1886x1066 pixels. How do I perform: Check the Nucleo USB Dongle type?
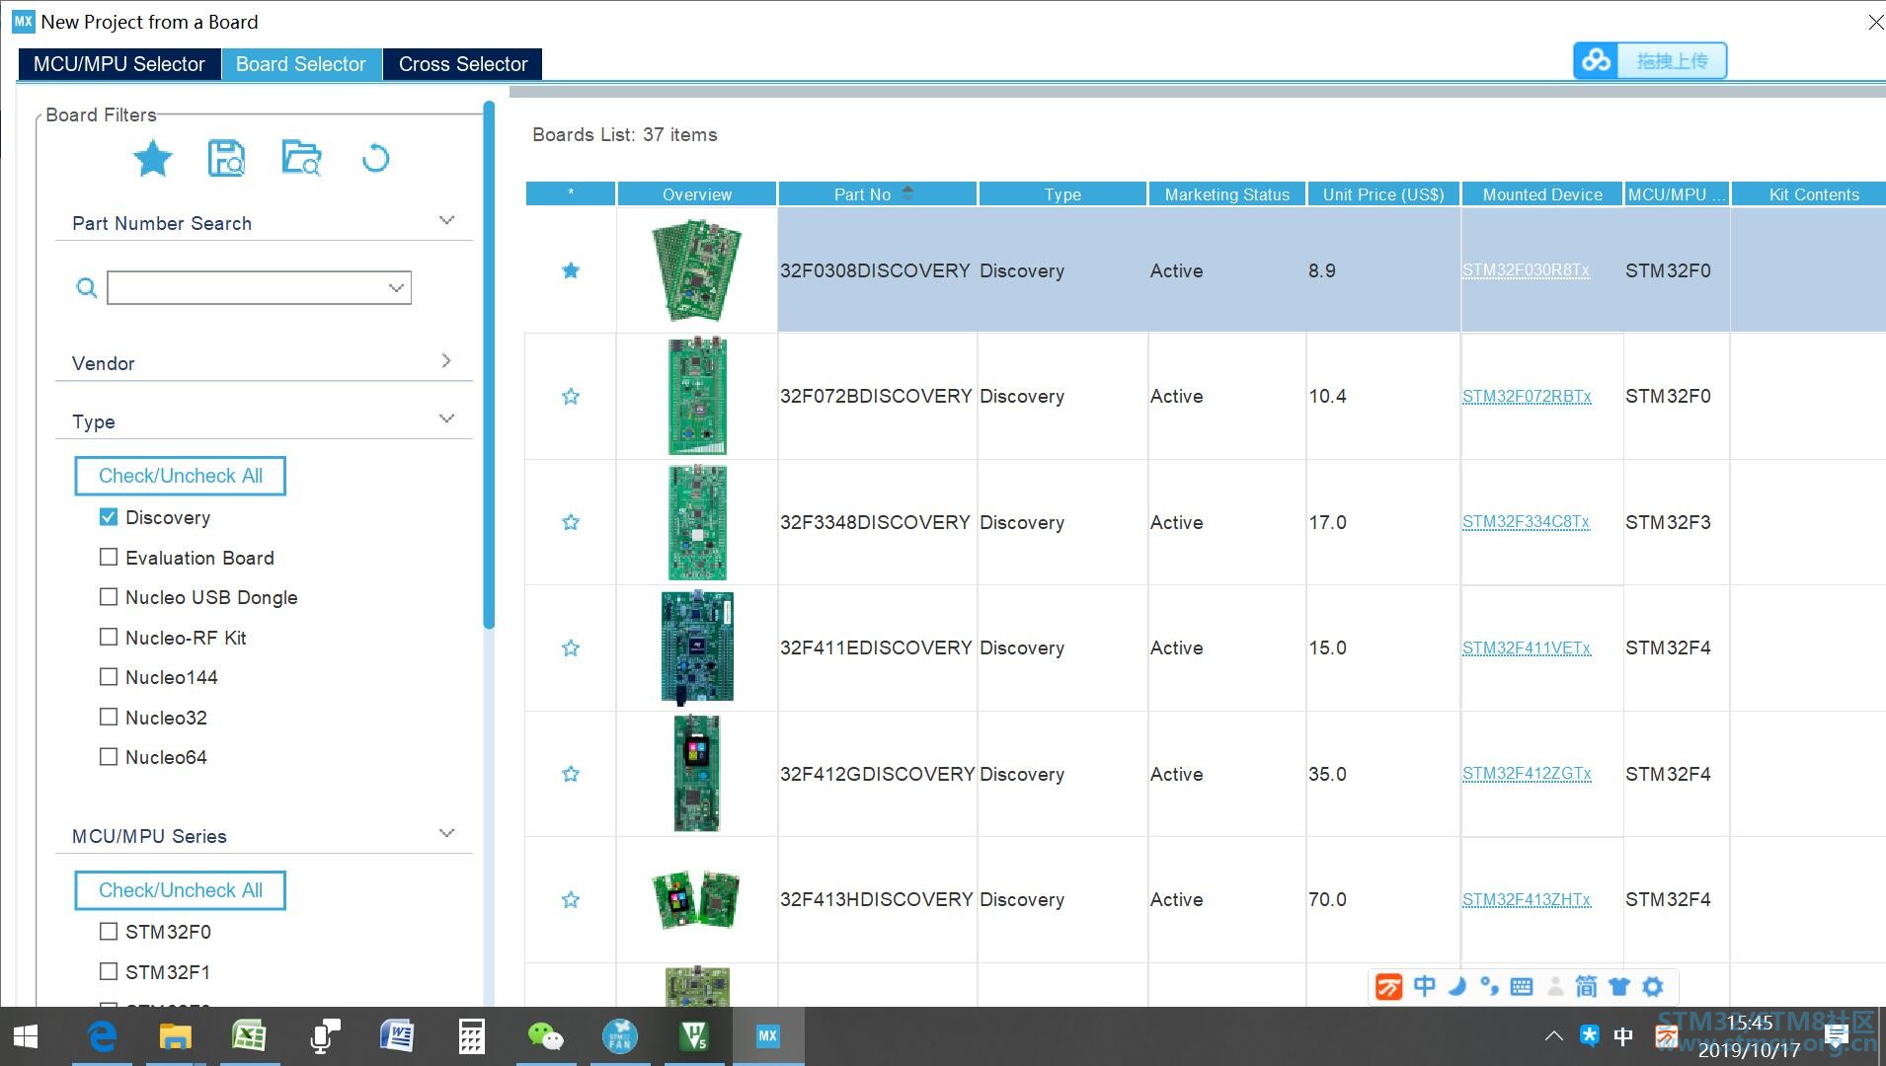point(109,597)
